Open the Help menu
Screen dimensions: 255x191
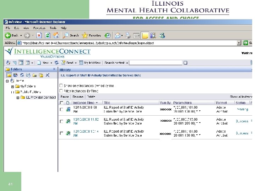pos(64,28)
